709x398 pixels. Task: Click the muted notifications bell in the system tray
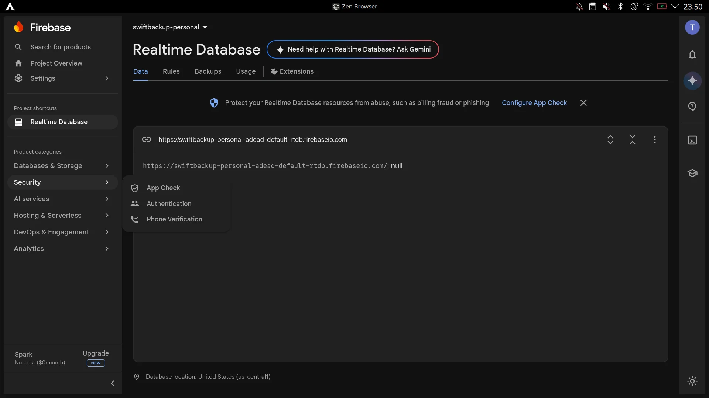click(579, 6)
